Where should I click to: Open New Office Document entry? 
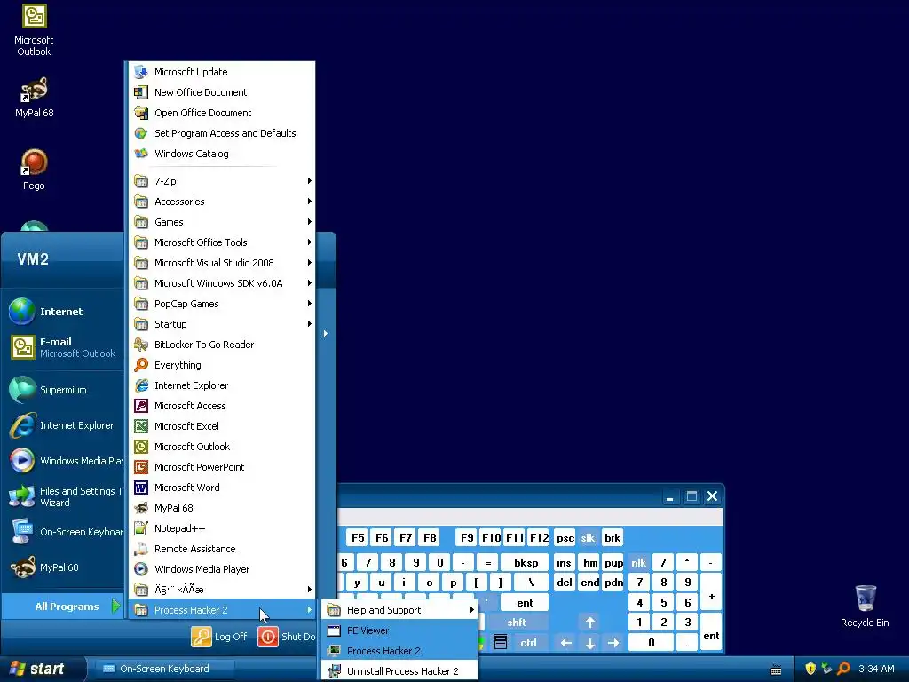coord(221,92)
